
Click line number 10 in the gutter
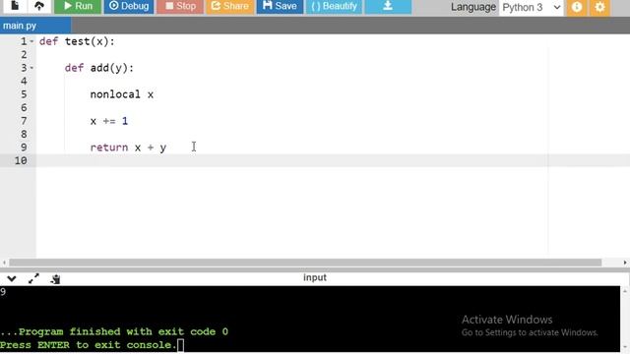pos(21,160)
